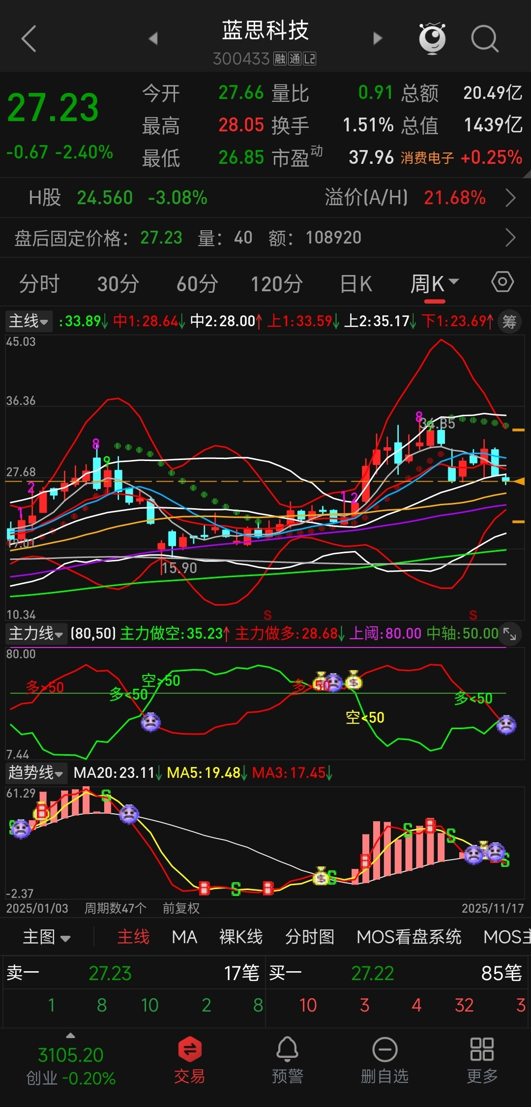The height and width of the screenshot is (1107, 531).
Task: Tap the 前复权 adjustment label
Action: point(181,908)
